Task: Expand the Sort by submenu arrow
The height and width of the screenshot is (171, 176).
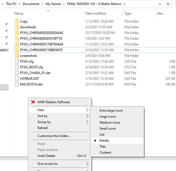Action: tap(87, 116)
